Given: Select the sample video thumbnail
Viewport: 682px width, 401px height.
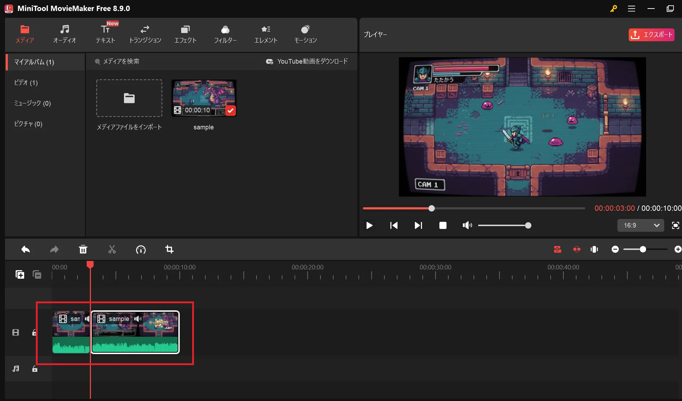Looking at the screenshot, I should click(204, 98).
